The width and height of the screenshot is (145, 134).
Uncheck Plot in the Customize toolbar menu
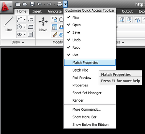[x=90, y=55]
